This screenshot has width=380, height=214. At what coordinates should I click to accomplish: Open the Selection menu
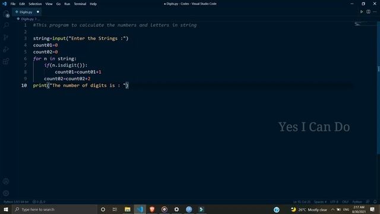click(35, 4)
